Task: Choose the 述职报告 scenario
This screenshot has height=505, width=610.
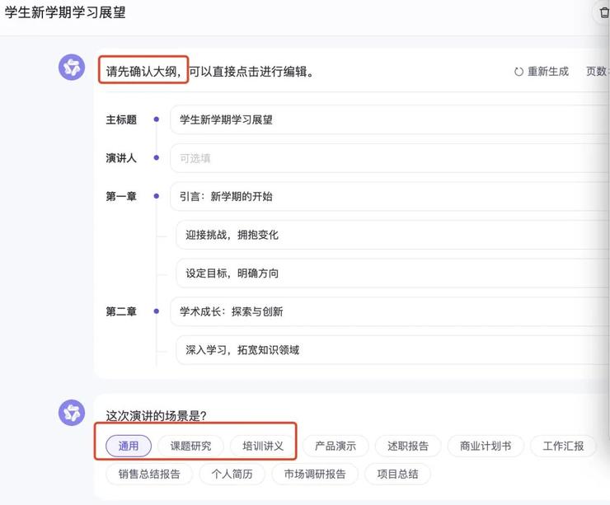Action: click(x=407, y=446)
